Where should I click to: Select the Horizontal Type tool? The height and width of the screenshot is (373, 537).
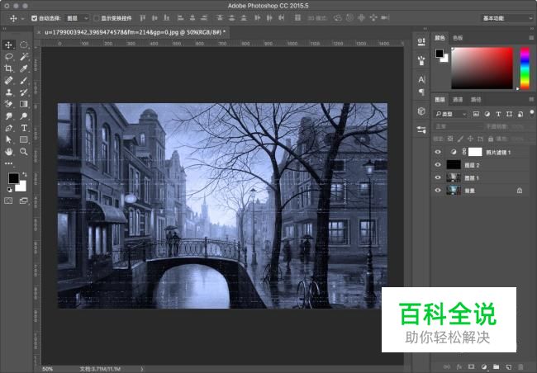pos(24,128)
